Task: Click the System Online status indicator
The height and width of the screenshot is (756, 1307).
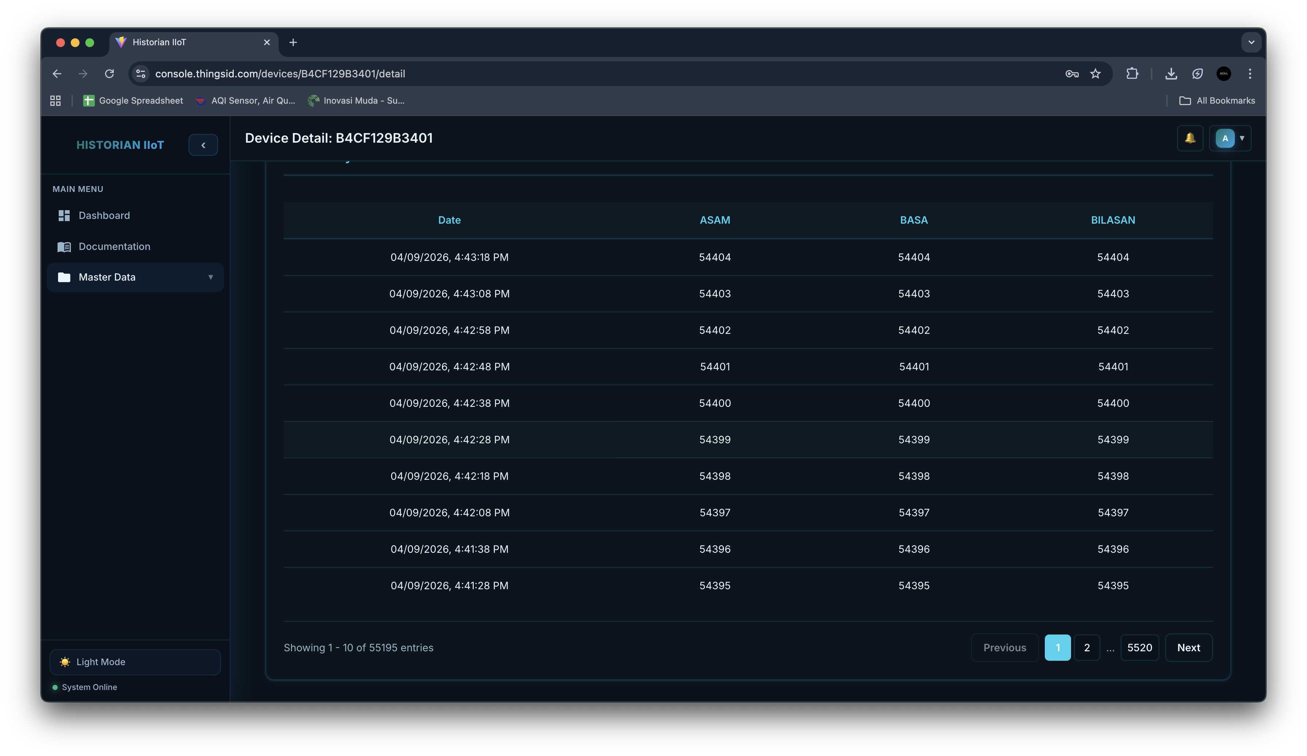Action: click(54, 687)
